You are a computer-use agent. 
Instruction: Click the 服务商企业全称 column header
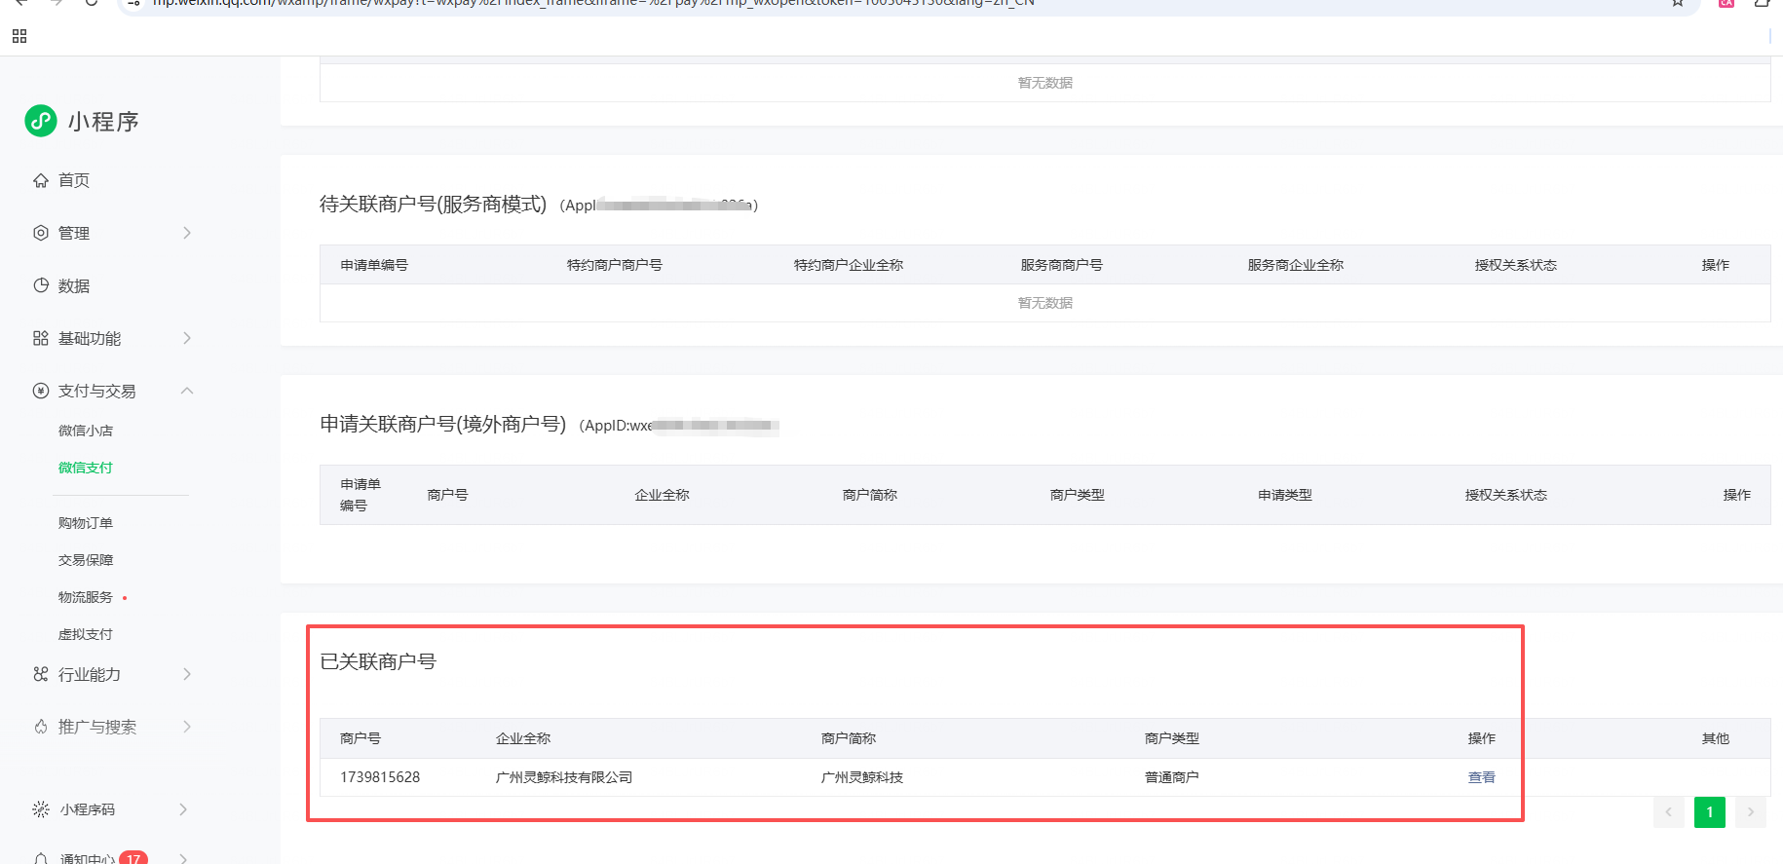[1296, 265]
